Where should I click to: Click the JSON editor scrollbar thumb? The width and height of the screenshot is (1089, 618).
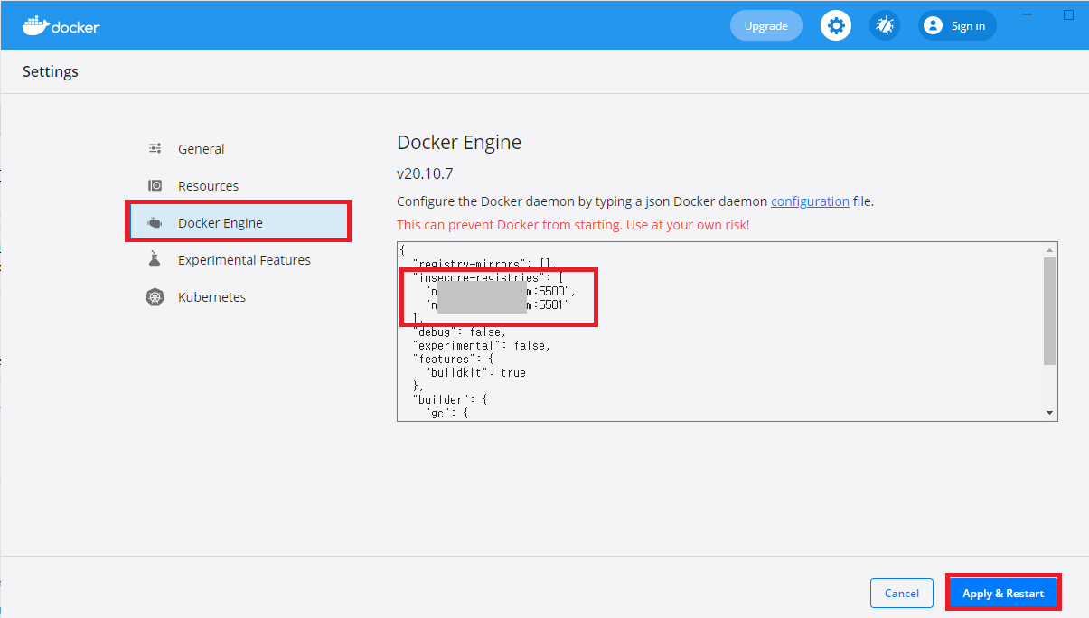[1049, 310]
